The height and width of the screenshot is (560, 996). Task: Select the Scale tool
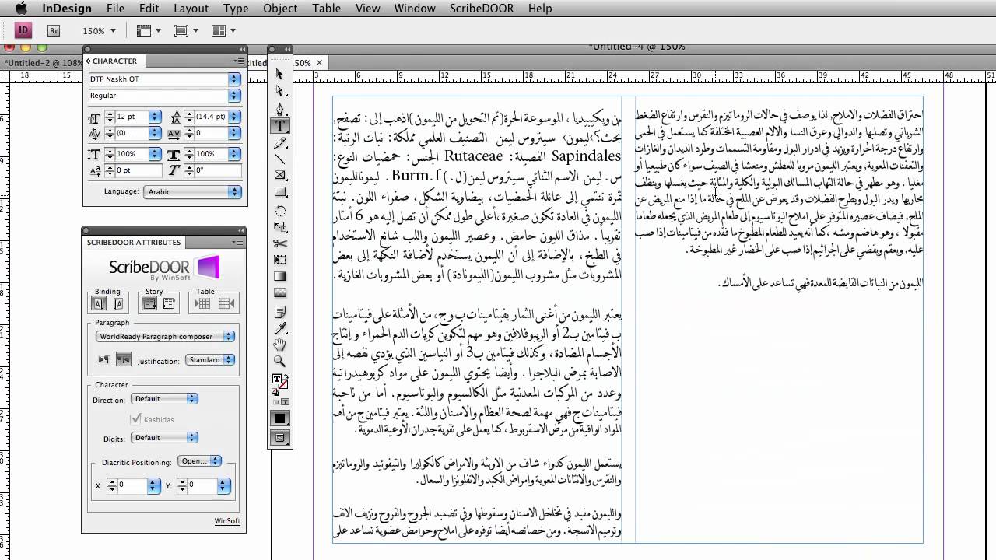click(280, 226)
